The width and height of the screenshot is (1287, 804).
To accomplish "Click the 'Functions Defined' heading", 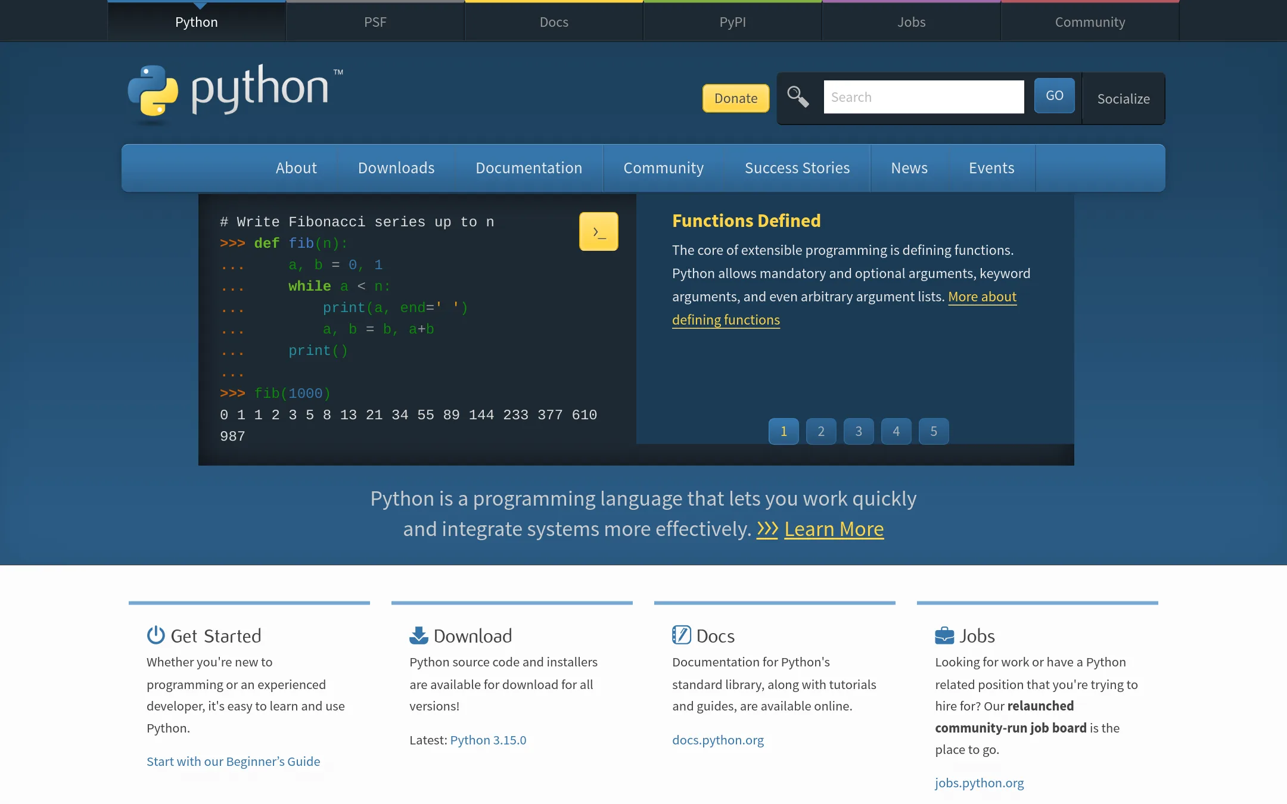I will 746,221.
